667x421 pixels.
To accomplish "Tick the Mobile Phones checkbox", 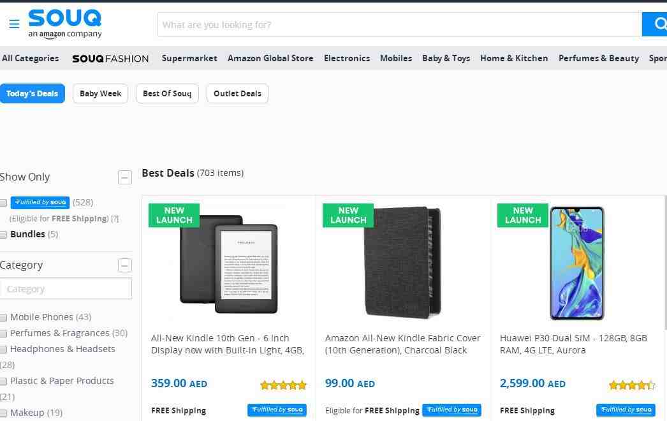I will pyautogui.click(x=3, y=318).
